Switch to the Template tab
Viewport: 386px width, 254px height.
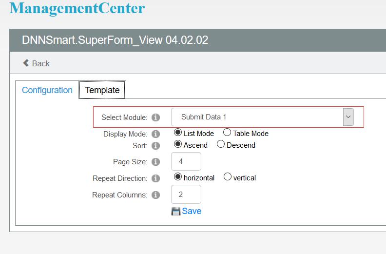[102, 90]
